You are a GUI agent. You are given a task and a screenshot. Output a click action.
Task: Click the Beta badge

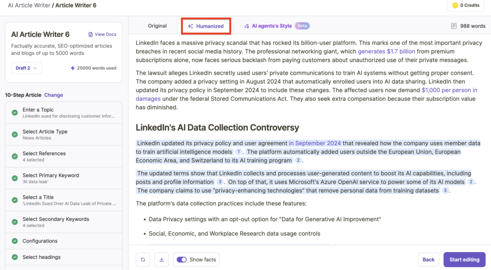click(x=302, y=26)
